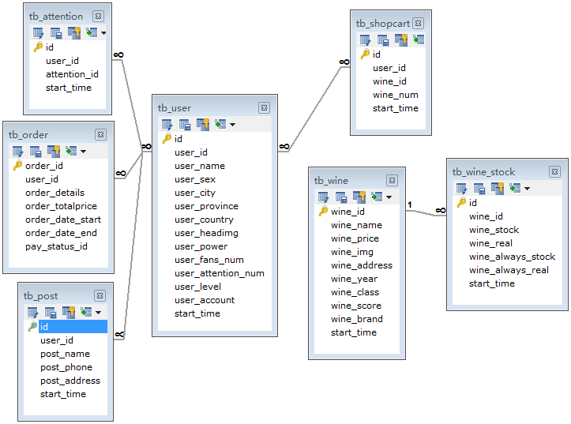Click the first table-edit icon in tb_post toolbar
Screen dimensions: 571x424
[x=32, y=313]
